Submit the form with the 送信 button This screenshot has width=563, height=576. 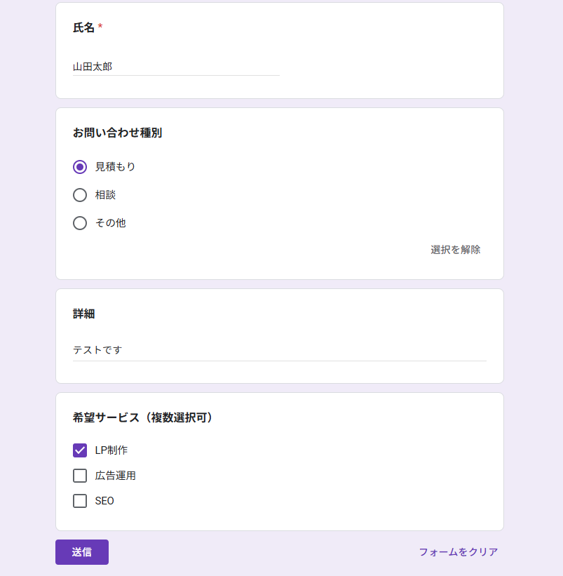tap(82, 552)
